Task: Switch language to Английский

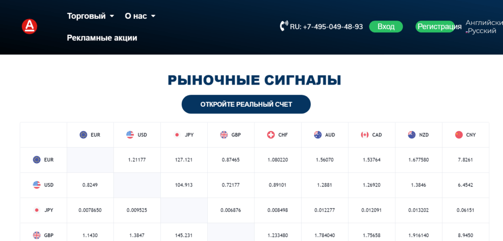Action: 484,23
